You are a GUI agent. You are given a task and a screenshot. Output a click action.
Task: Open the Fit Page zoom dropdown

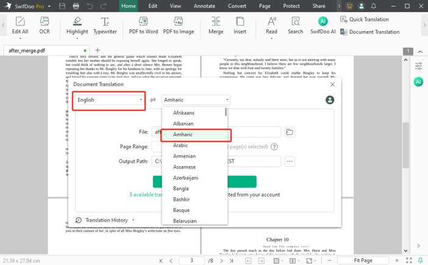363,261
